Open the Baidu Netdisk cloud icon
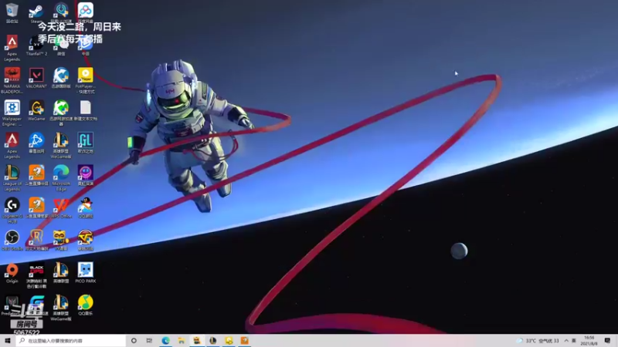This screenshot has width=618, height=347. [x=86, y=12]
